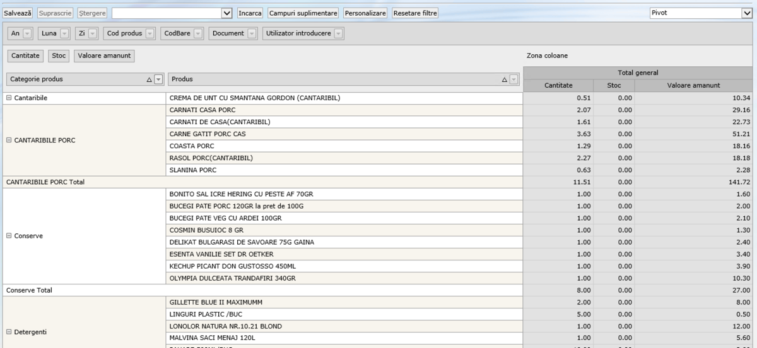Click the Personalizare button
Viewport: 757px width, 348px height.
click(x=366, y=13)
